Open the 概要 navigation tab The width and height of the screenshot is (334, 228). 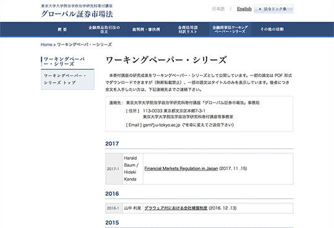click(x=62, y=30)
